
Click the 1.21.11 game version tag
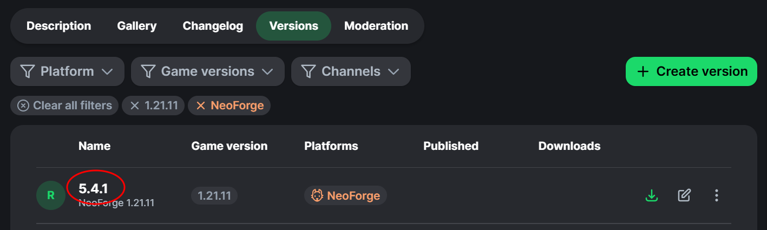214,195
